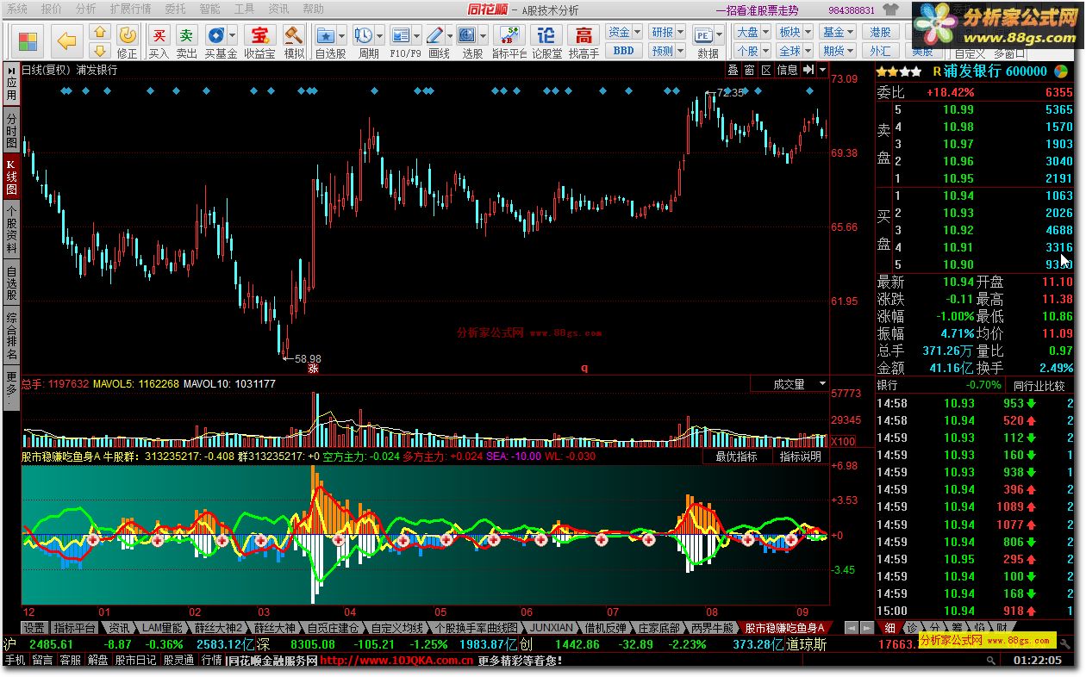Open the 10JQKA.com.cn link in the status bar
This screenshot has height=677, width=1086.
point(396,661)
